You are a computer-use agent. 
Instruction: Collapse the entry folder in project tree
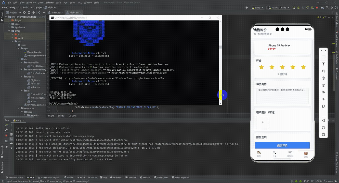(x=9, y=31)
